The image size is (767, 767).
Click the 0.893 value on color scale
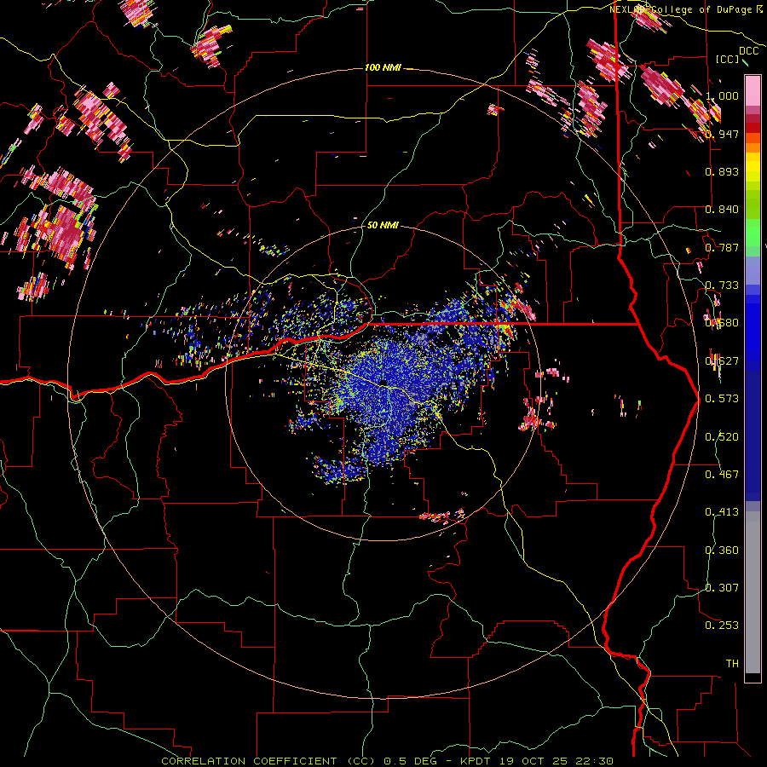click(722, 171)
